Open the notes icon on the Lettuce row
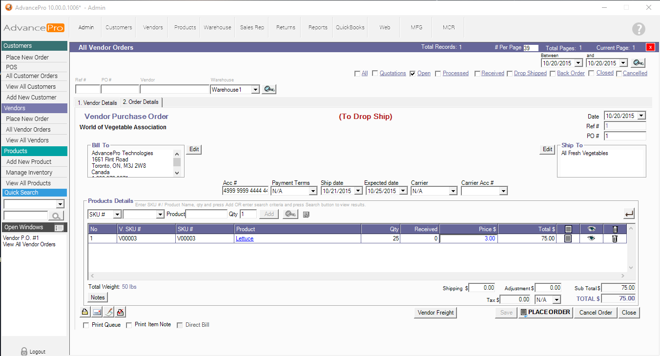This screenshot has height=356, width=660. click(568, 238)
